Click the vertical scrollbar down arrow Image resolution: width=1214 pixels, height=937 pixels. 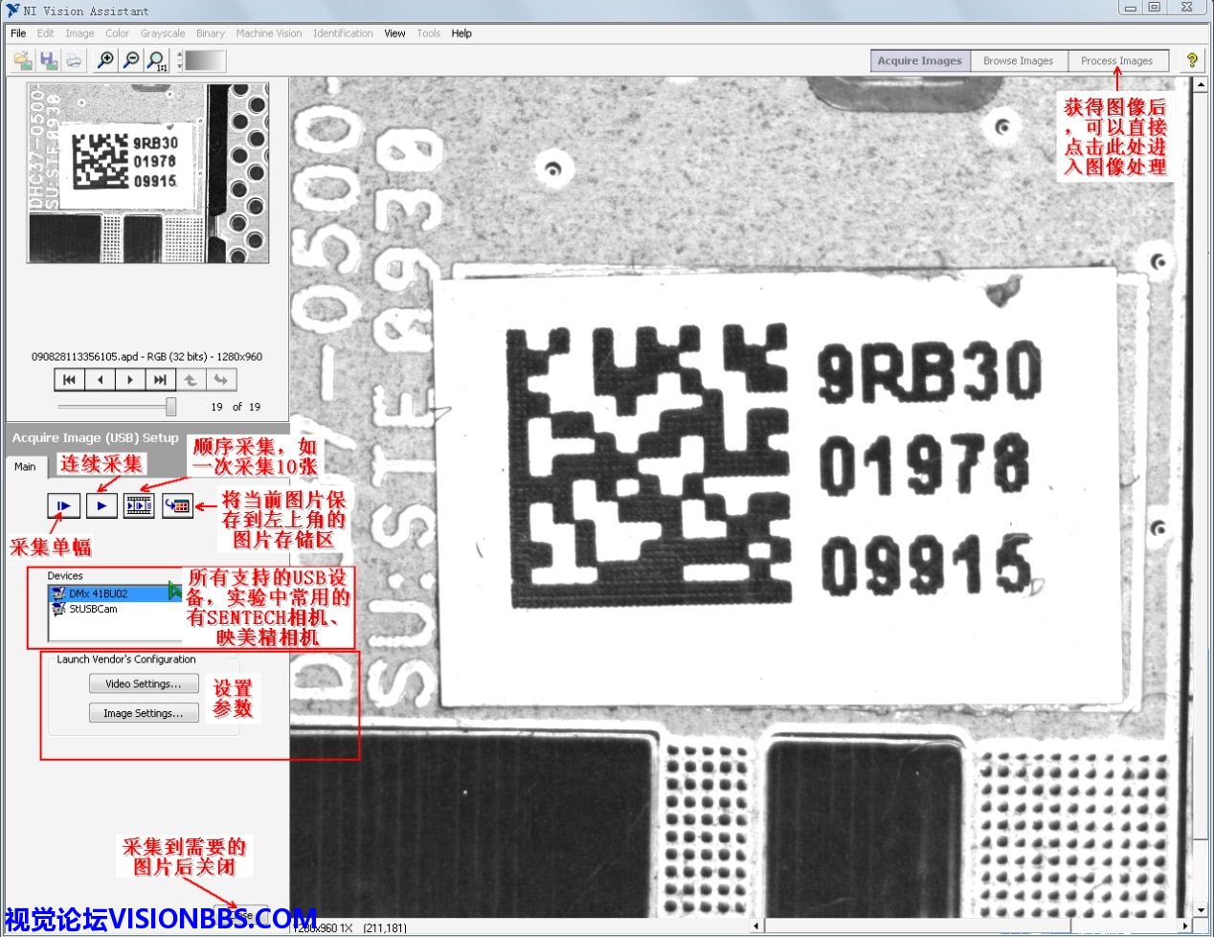click(1202, 911)
